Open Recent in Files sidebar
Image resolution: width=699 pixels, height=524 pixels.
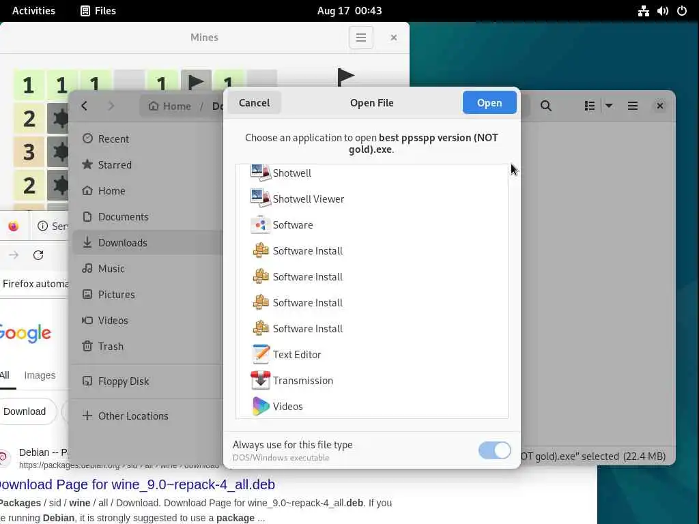tap(147, 139)
